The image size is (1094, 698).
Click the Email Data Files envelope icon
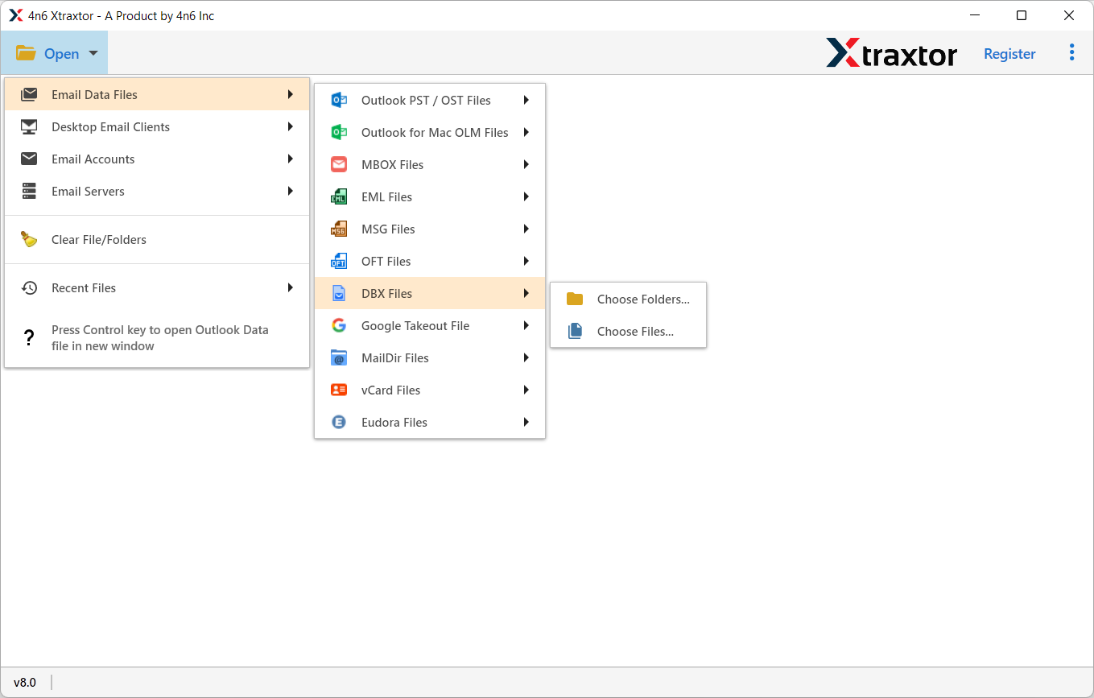coord(29,94)
